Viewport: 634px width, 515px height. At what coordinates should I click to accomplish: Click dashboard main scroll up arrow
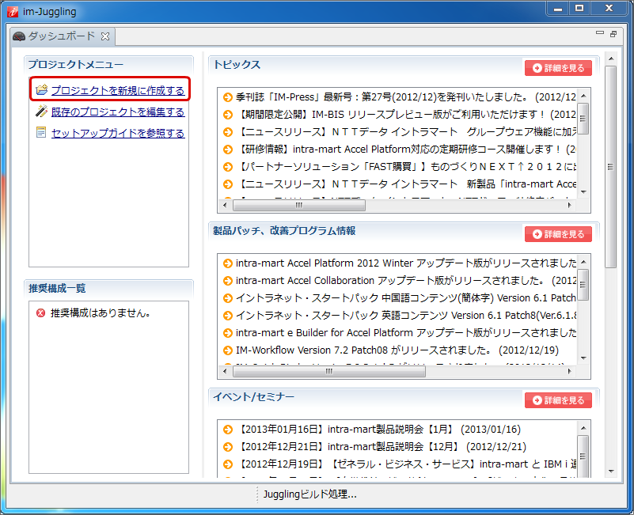611,59
